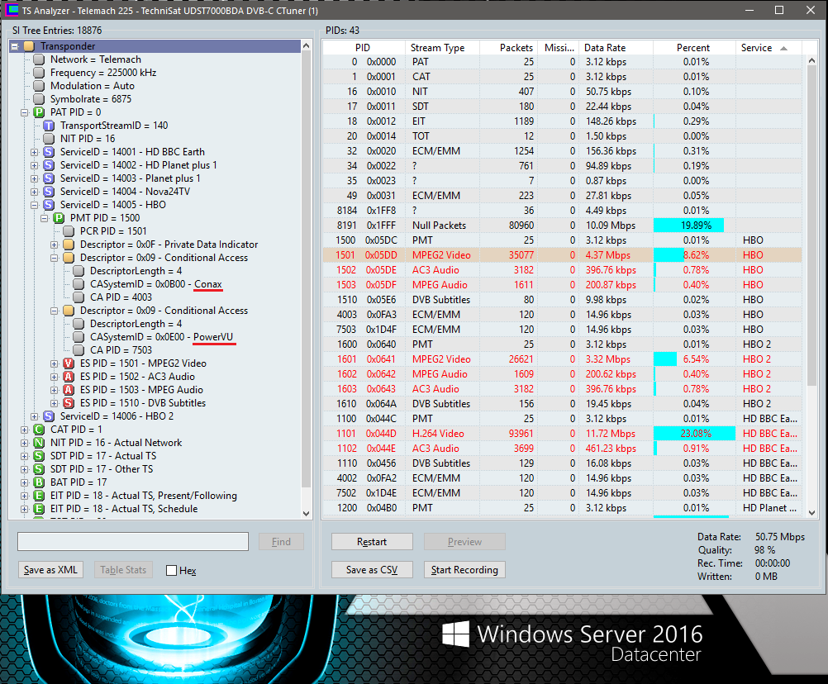
Task: Click the Start Recording button
Action: [x=464, y=570]
